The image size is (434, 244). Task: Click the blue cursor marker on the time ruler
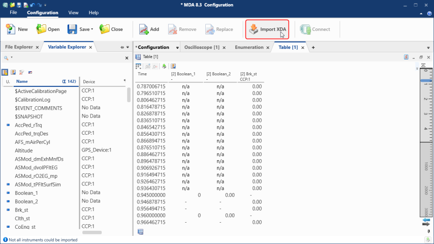(426, 80)
